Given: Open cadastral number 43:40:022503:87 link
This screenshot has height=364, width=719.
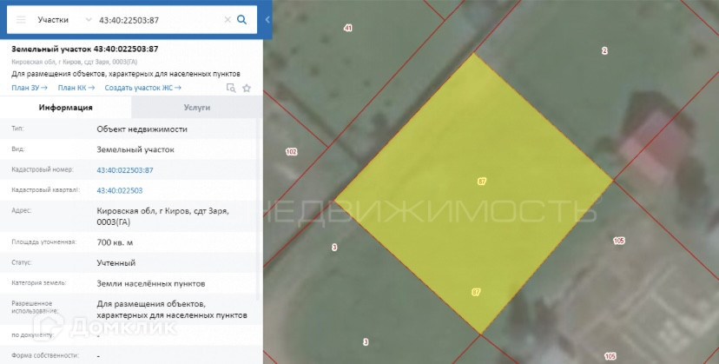Looking at the screenshot, I should [x=125, y=170].
